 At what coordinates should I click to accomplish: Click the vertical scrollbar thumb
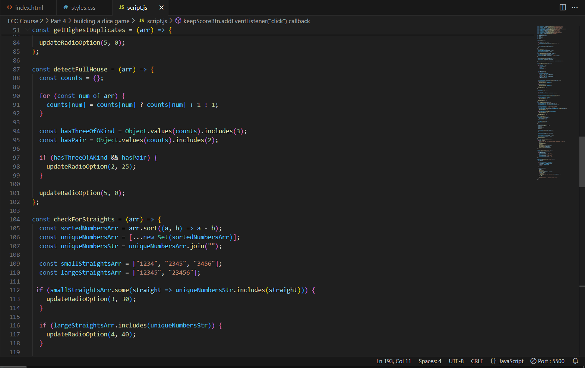582,161
